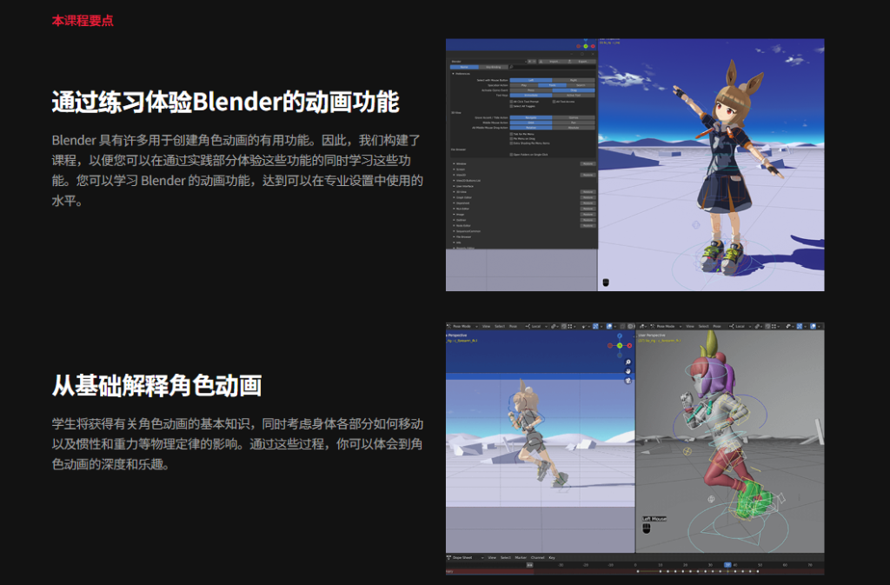Expand the Graph Editor keymap section
The width and height of the screenshot is (890, 585).
[454, 197]
